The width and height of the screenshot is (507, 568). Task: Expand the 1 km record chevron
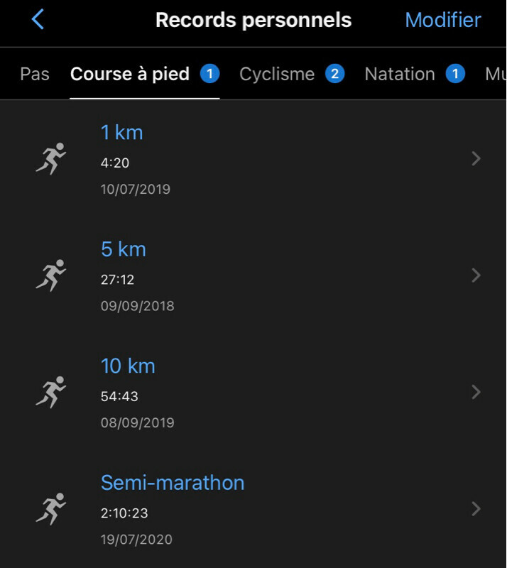click(x=476, y=159)
